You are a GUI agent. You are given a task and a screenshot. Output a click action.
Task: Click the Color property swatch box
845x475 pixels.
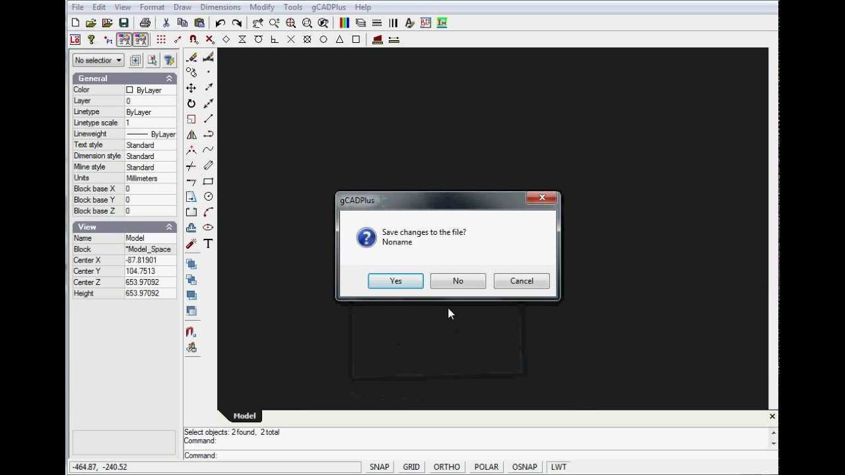(x=129, y=90)
